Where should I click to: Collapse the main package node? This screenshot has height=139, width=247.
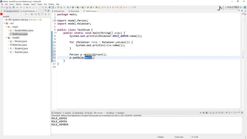tap(7, 27)
